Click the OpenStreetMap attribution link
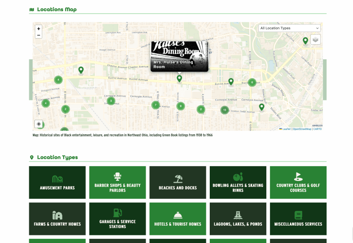 pyautogui.click(x=302, y=129)
